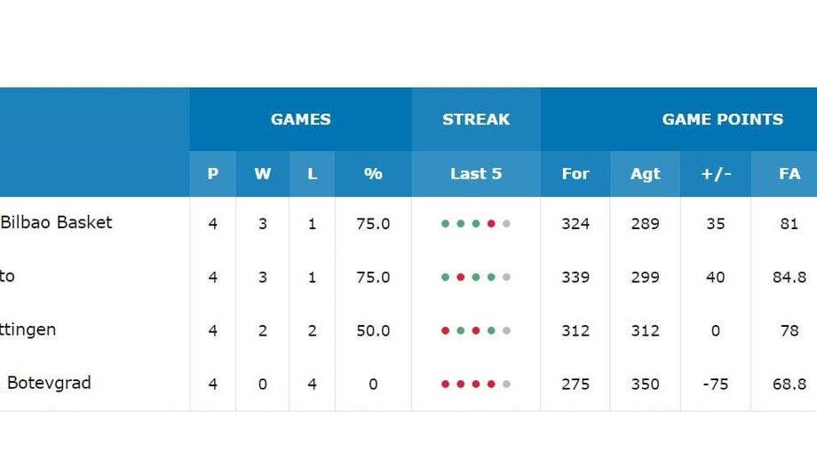The height and width of the screenshot is (460, 817).
Task: Click the +/- column header
Action: point(716,174)
